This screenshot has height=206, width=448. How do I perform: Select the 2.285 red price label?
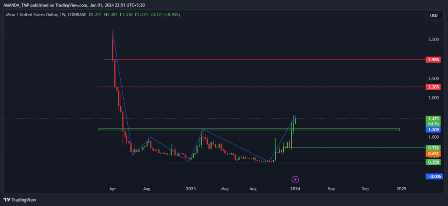tap(433, 87)
